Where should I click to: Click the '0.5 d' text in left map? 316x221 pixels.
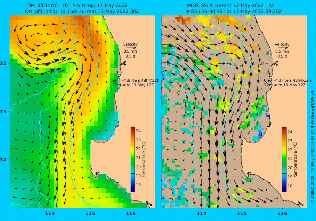tap(130, 56)
